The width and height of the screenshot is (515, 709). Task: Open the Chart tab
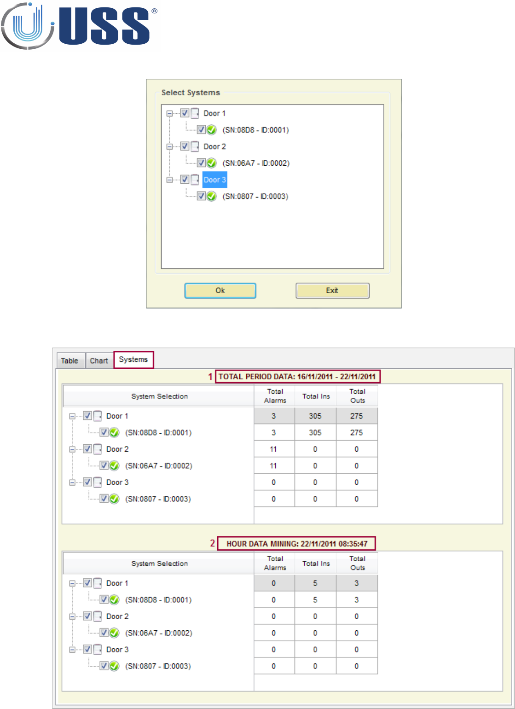tap(99, 361)
